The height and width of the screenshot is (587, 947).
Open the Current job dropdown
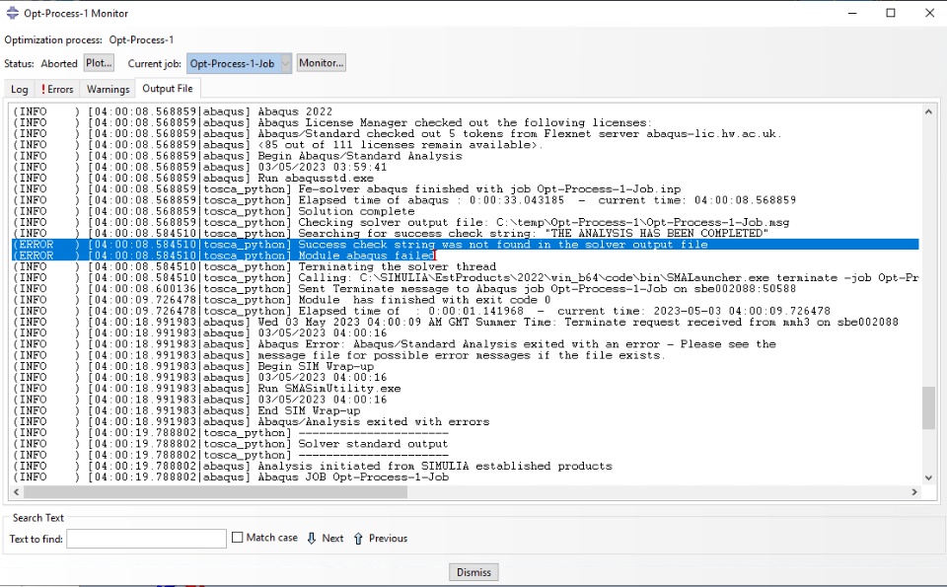point(239,63)
